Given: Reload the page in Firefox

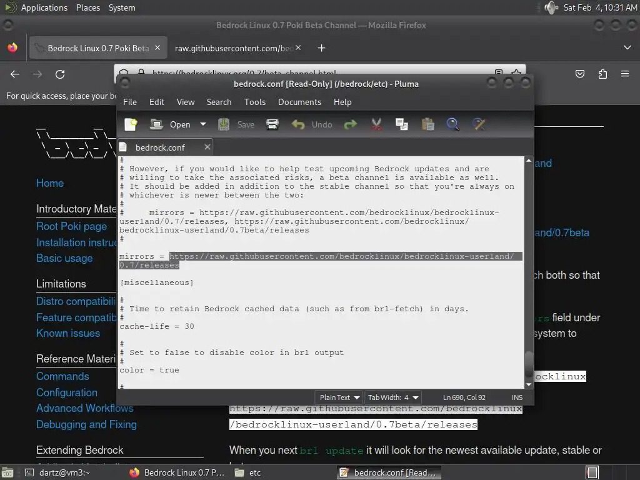Looking at the screenshot, I should tap(60, 74).
